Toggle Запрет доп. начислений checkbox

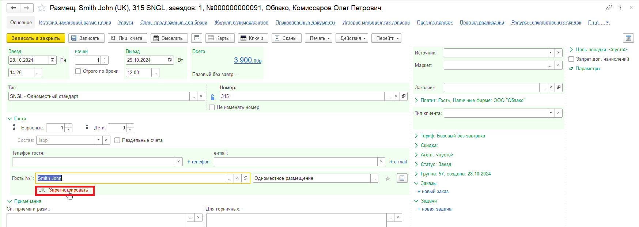click(x=571, y=59)
